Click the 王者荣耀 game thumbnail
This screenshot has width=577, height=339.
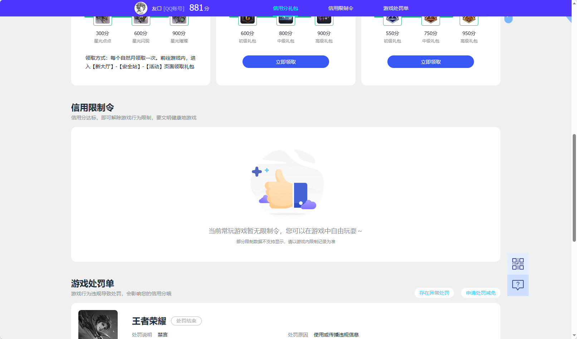[98, 324]
